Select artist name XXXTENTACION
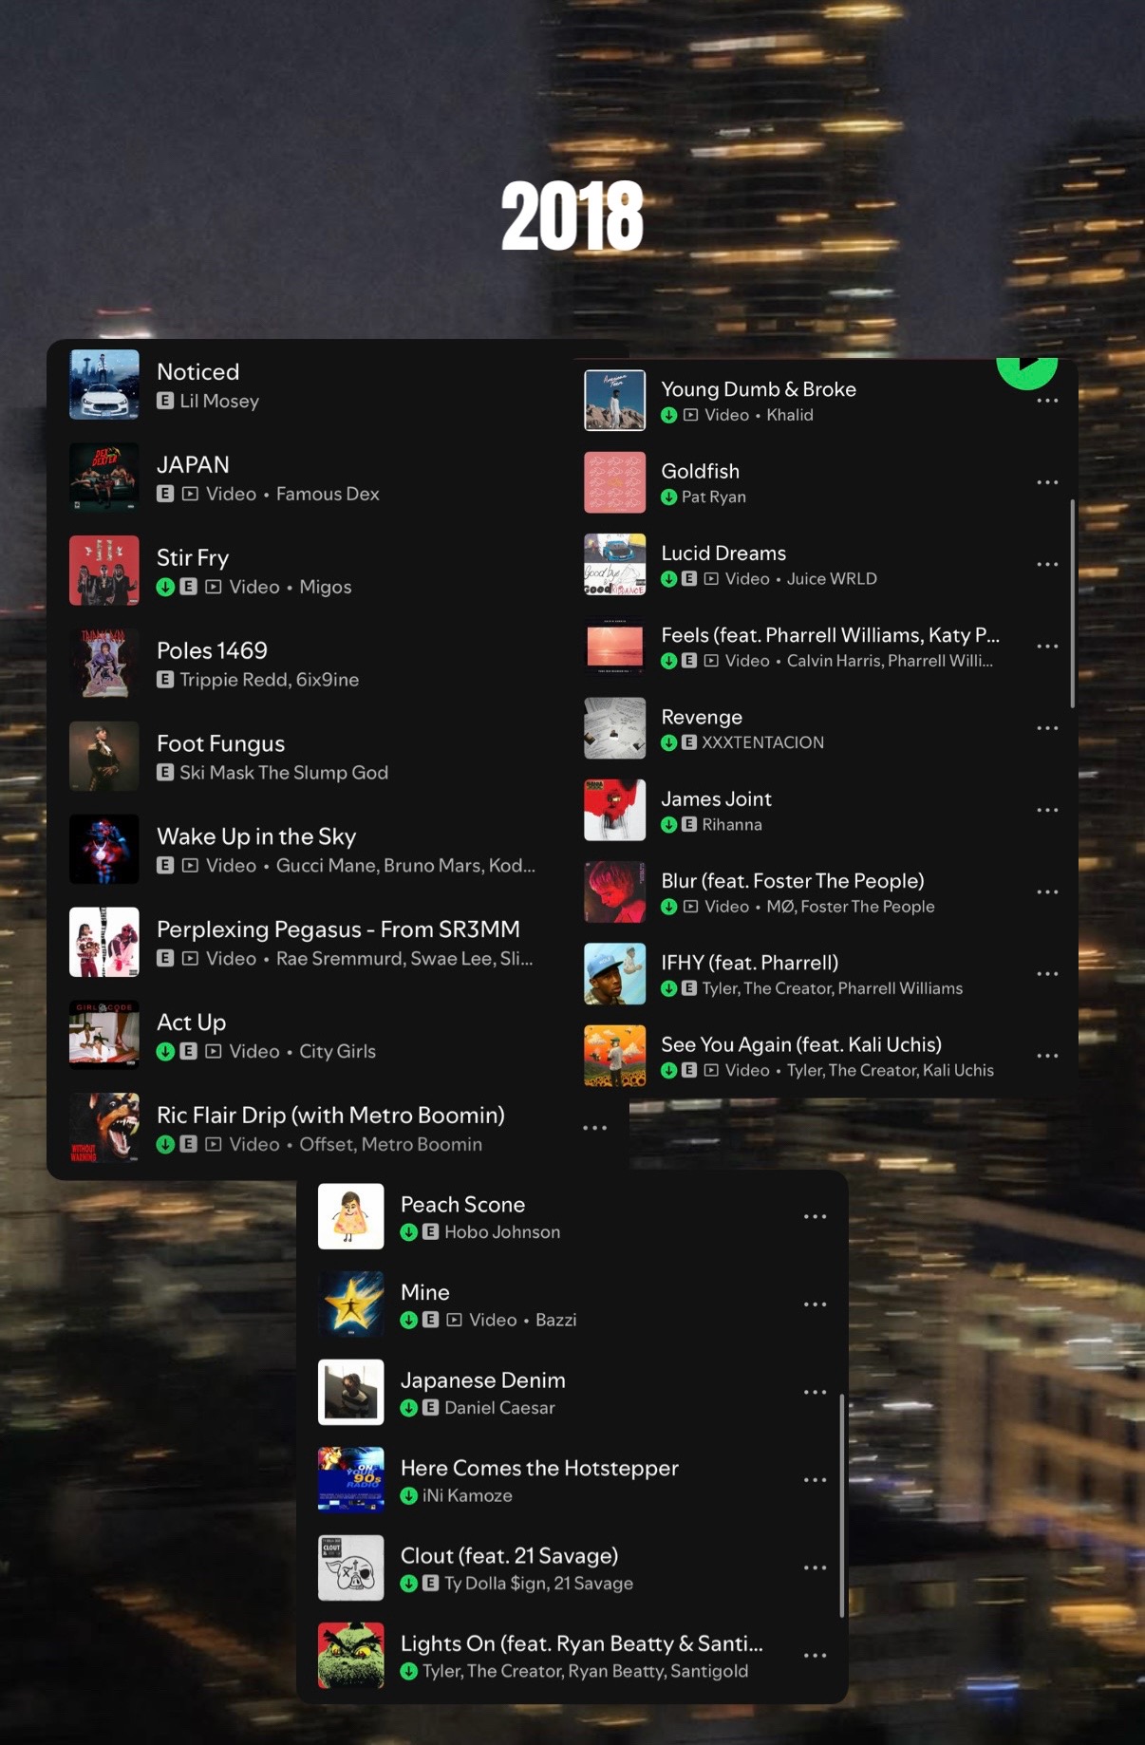 pos(763,742)
